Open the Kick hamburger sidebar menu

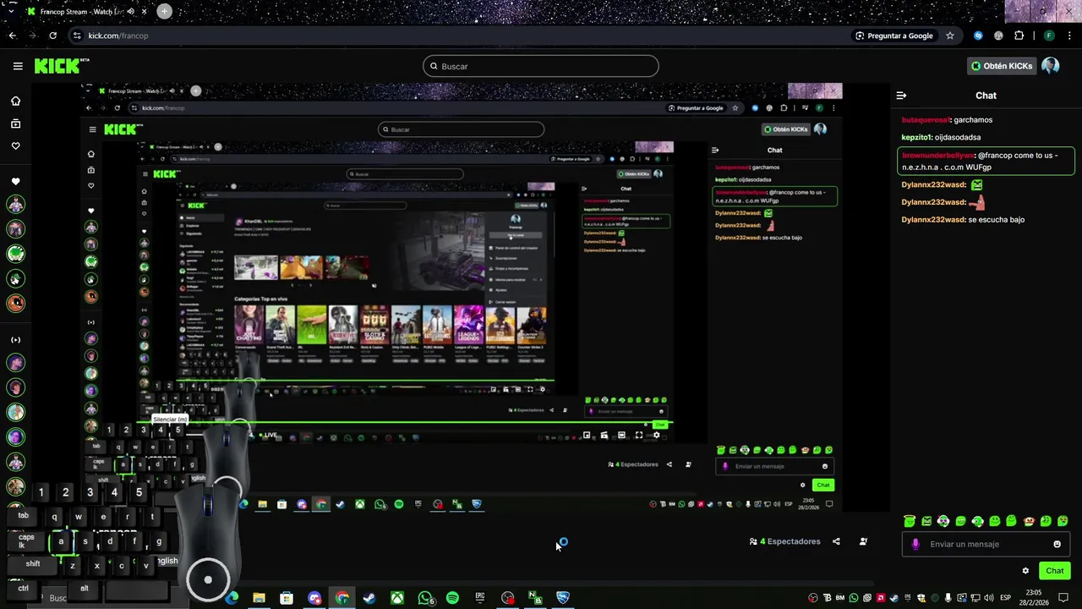click(18, 66)
